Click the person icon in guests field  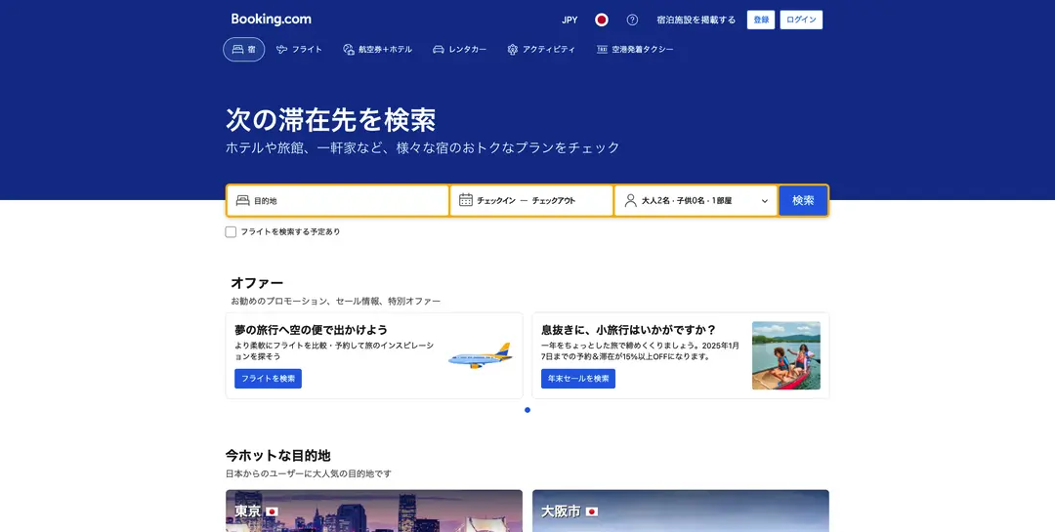[630, 200]
